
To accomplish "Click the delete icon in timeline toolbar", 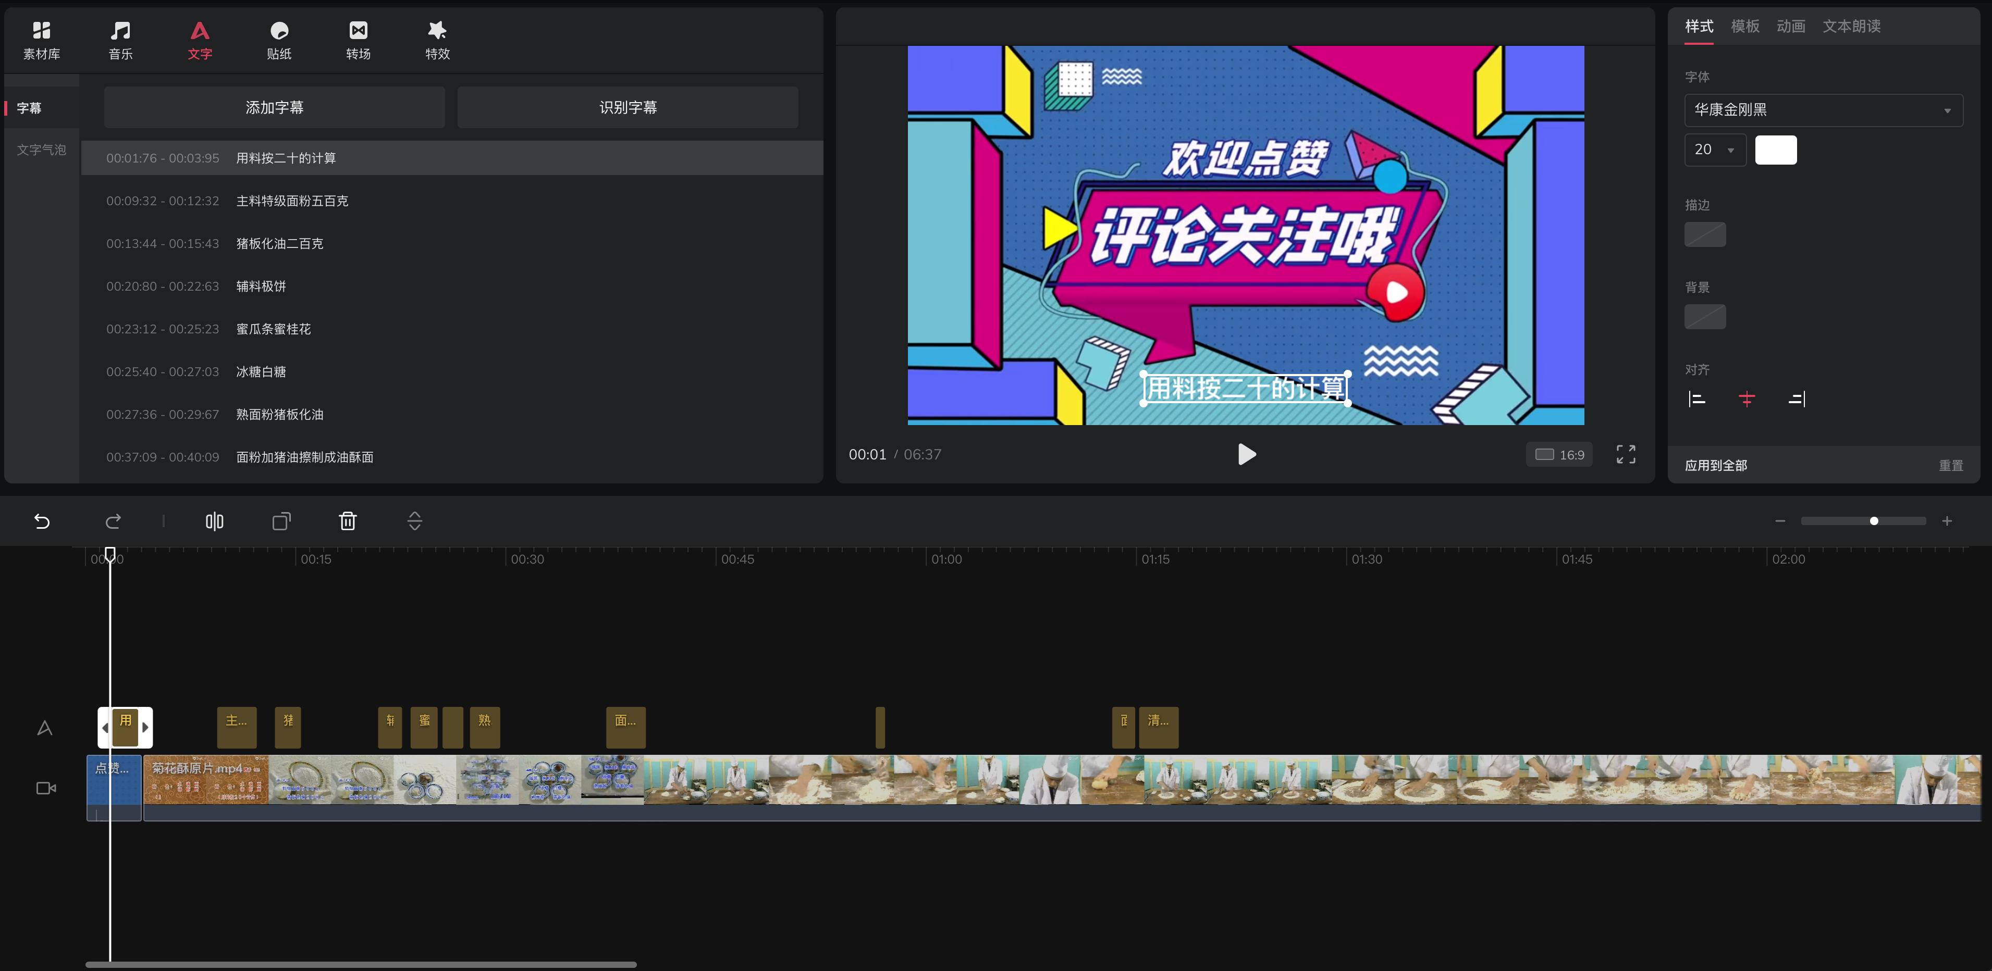I will pos(348,520).
